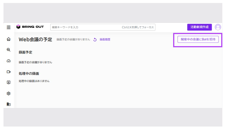Click the 処理中の録画 section heading

click(29, 74)
